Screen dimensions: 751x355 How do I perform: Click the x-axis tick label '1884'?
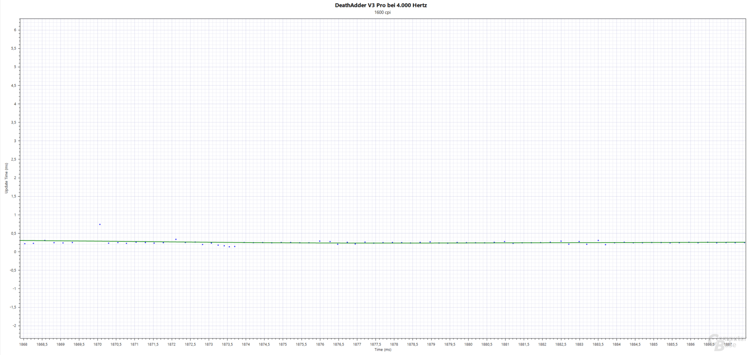[x=616, y=344]
